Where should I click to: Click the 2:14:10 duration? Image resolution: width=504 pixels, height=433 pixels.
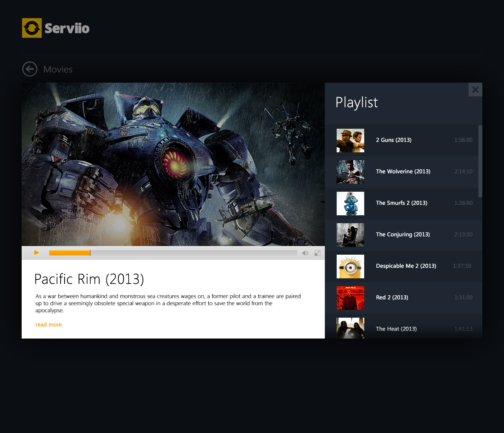pos(463,172)
